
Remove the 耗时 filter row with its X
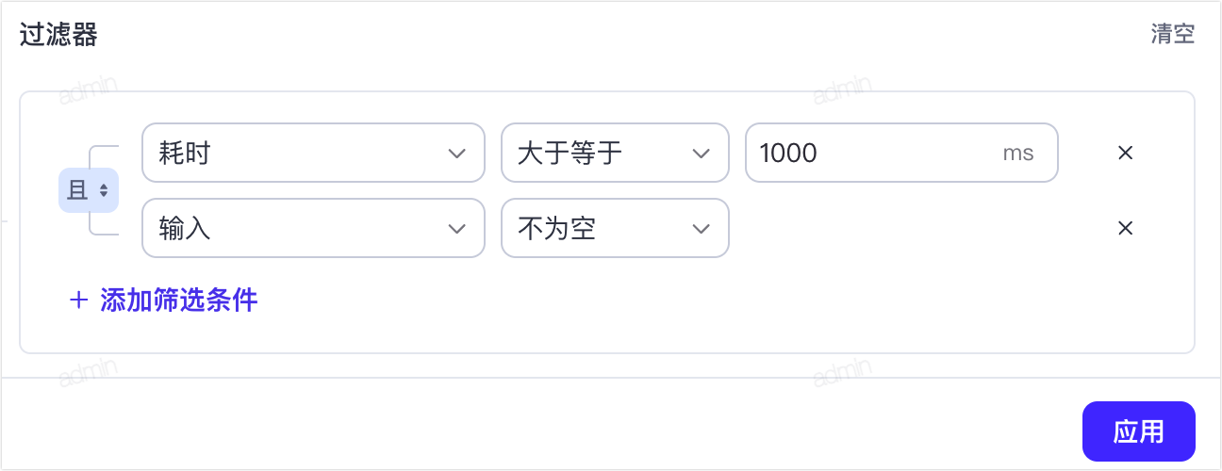point(1125,153)
